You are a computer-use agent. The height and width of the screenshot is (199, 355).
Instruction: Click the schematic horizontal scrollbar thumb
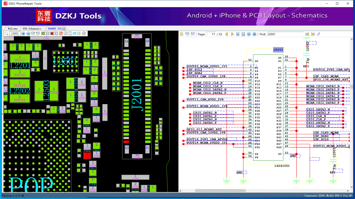220,191
